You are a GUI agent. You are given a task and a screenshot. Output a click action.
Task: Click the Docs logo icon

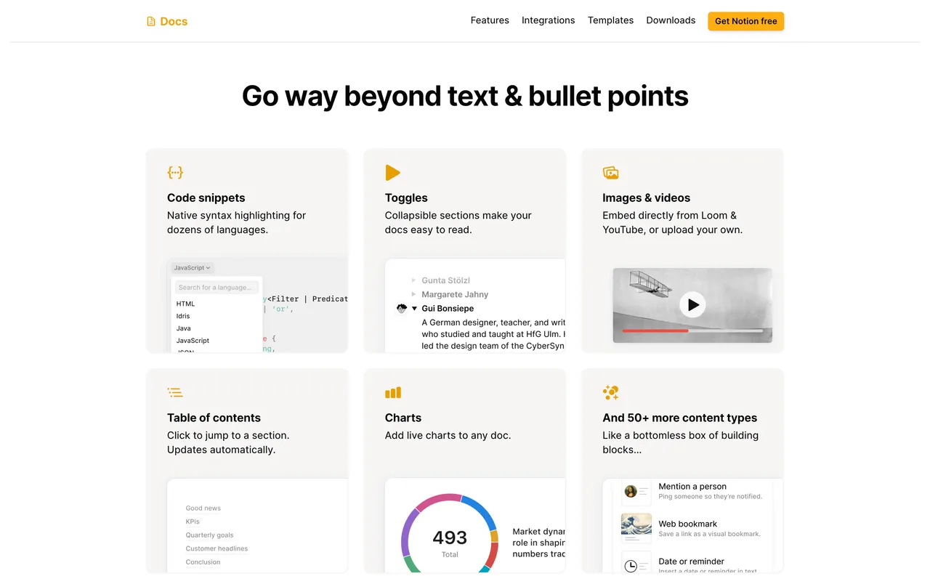tap(151, 22)
